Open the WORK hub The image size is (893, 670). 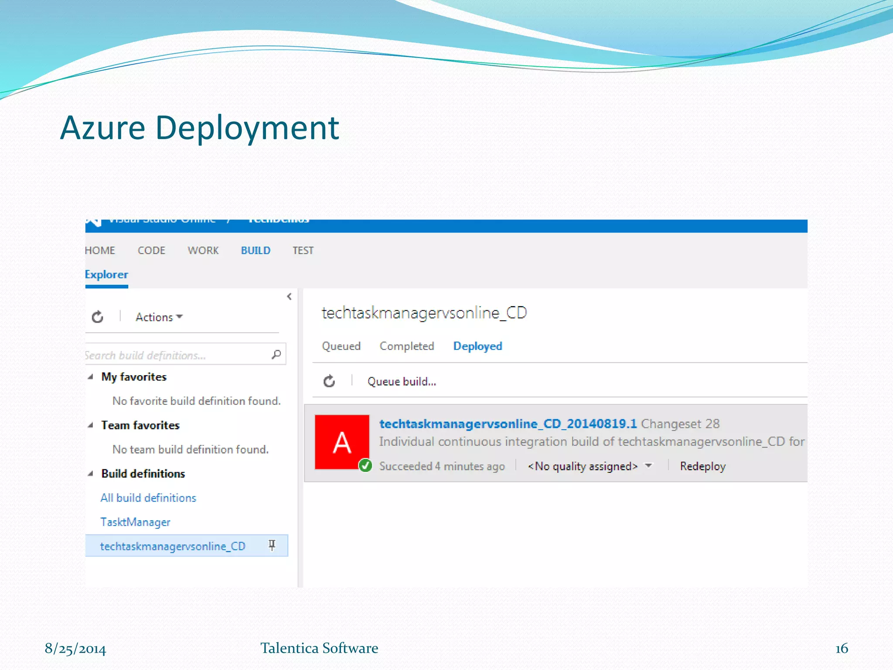(x=203, y=250)
